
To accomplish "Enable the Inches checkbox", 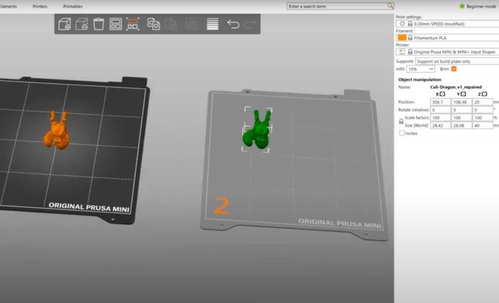I will pyautogui.click(x=402, y=133).
